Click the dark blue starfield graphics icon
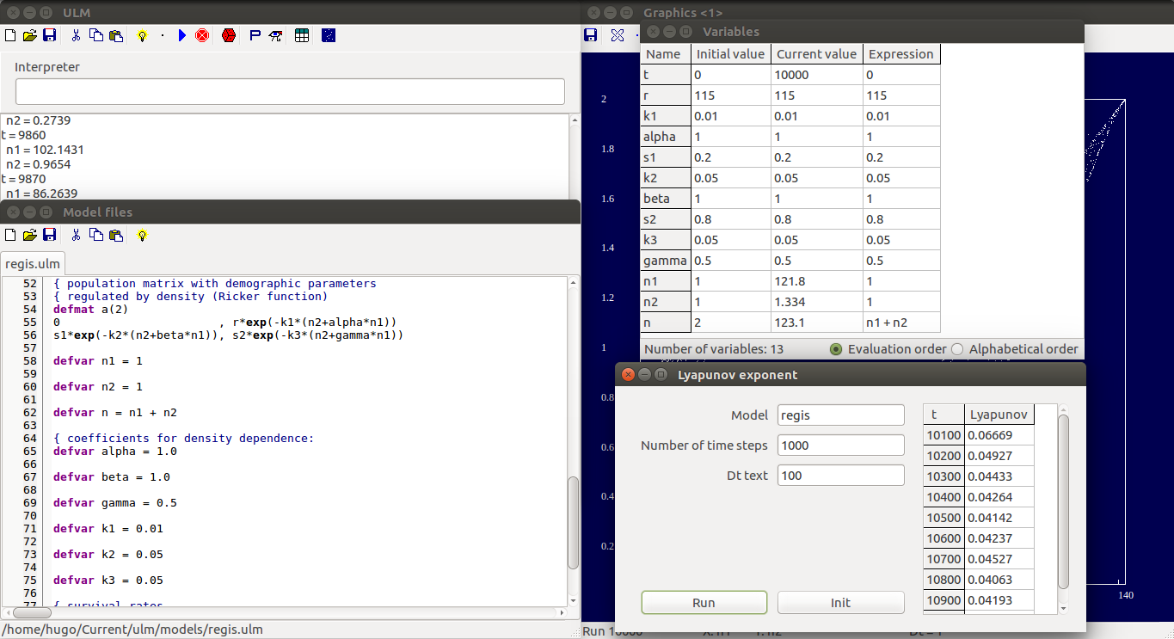The height and width of the screenshot is (639, 1174). (x=329, y=35)
